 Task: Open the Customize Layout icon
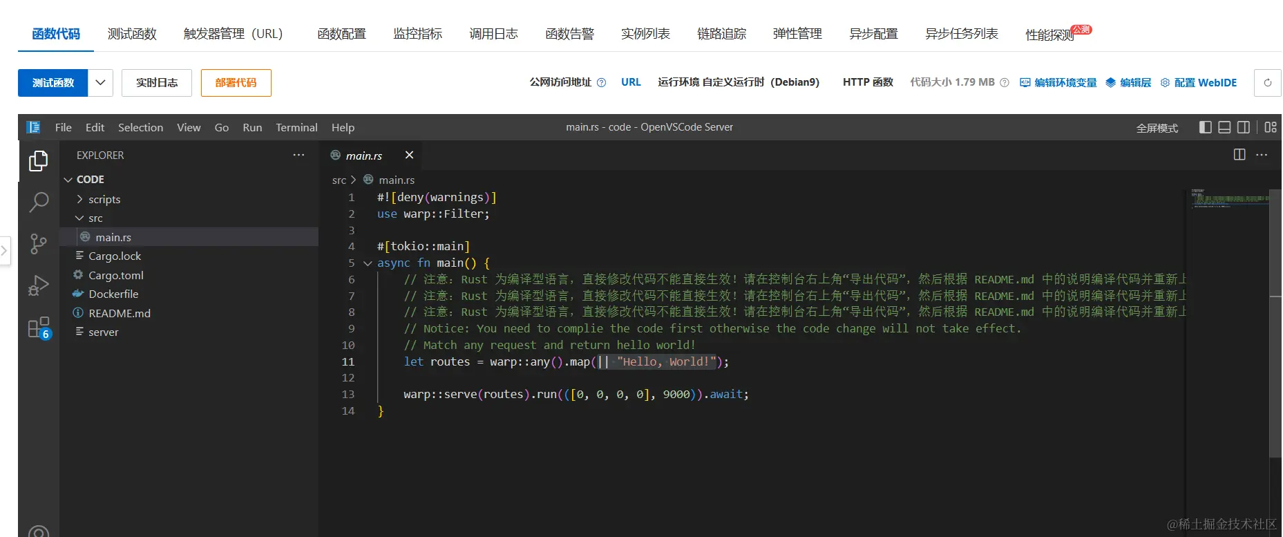(x=1271, y=127)
